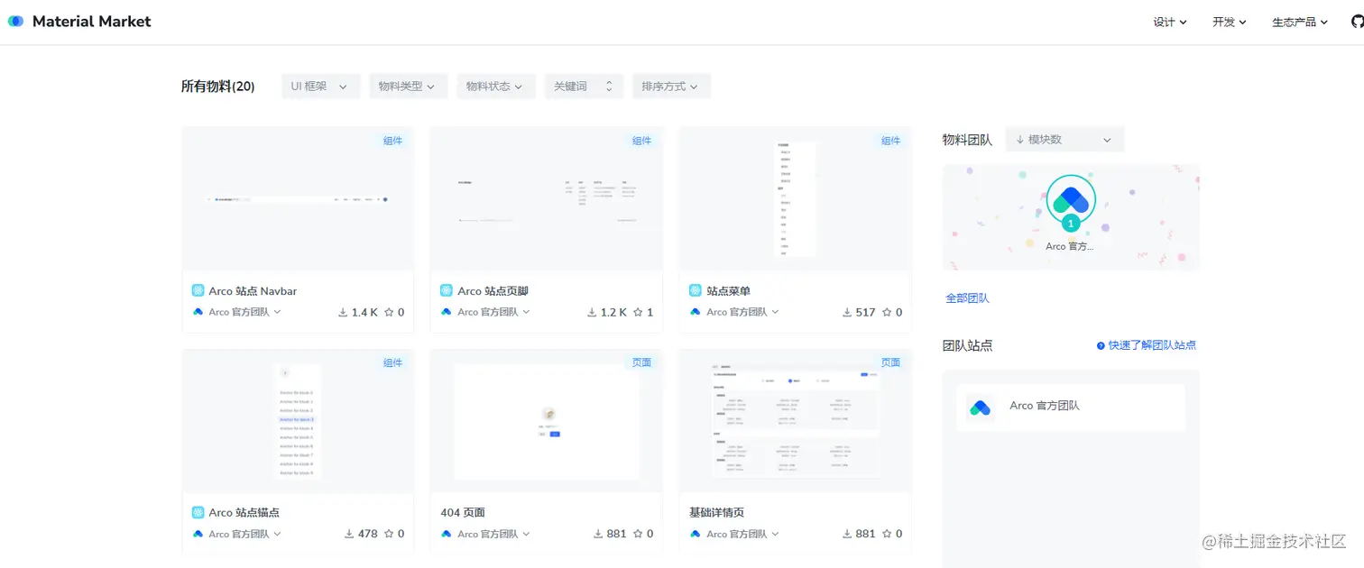Click download icon on 基础详情页 card

tap(847, 534)
